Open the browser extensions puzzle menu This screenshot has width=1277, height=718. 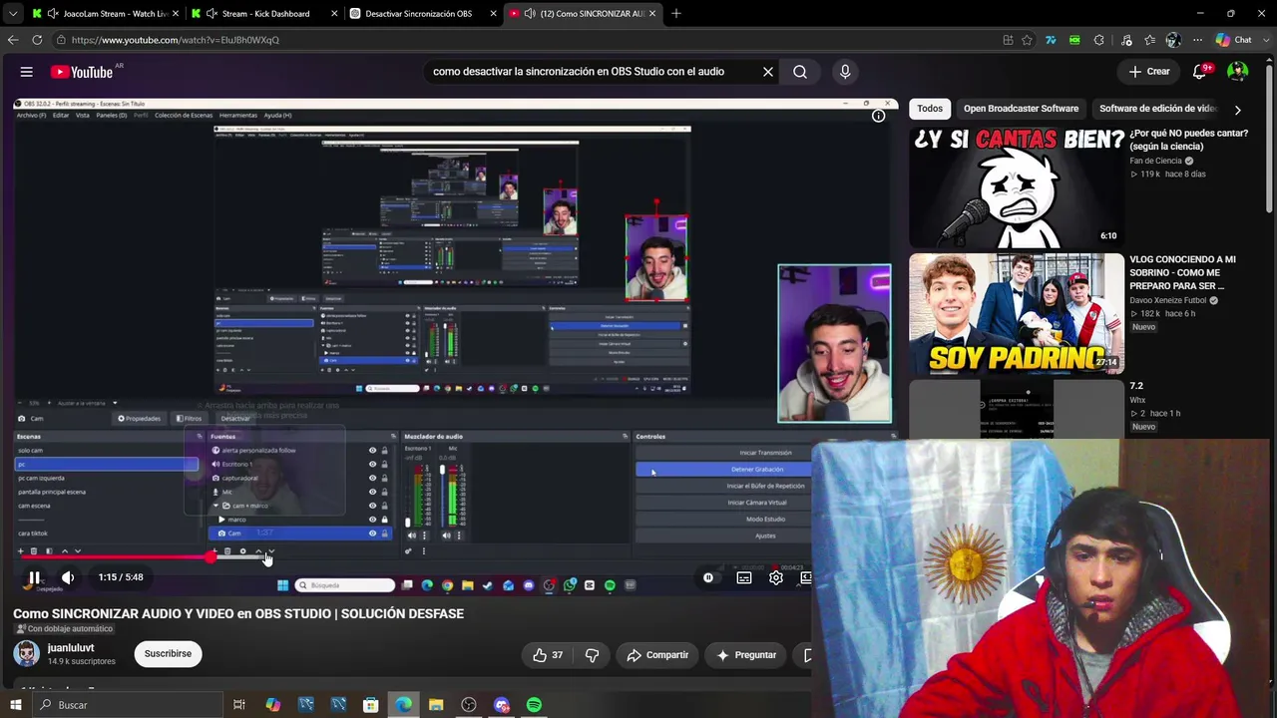(1099, 40)
